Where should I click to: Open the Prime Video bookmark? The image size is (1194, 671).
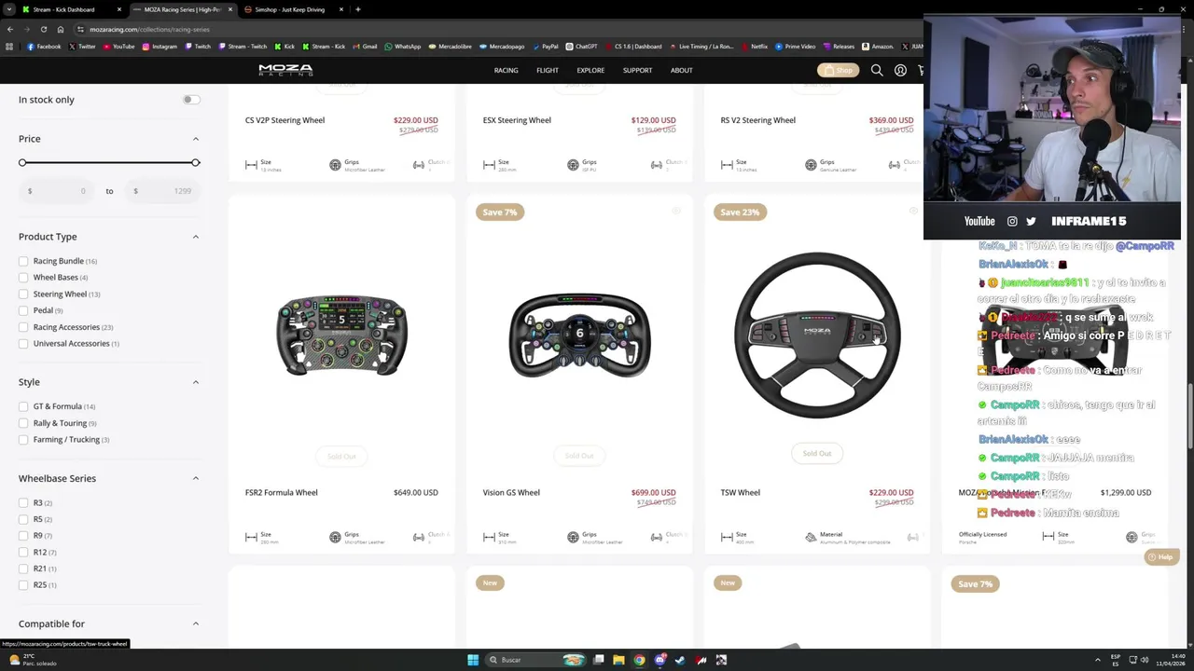(795, 46)
